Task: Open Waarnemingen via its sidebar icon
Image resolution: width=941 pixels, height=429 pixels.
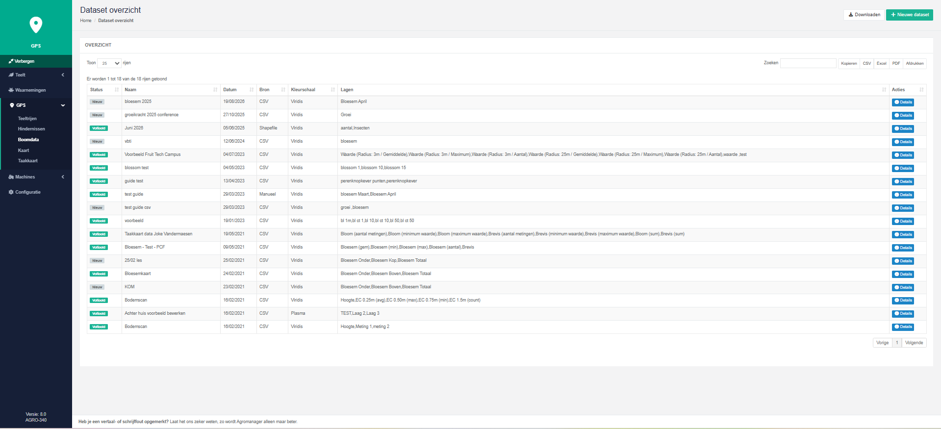Action: (x=11, y=90)
